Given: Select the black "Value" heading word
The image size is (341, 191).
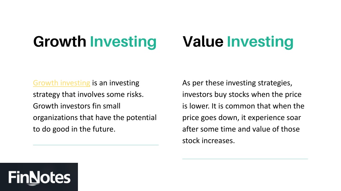Looking at the screenshot, I should click(203, 41).
